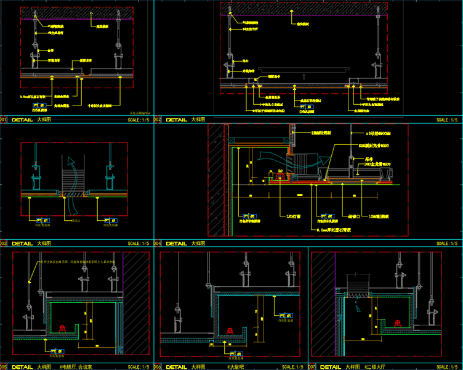Click right PT 02 tag in drawing 004
Image resolution: width=463 pixels, height=370 pixels.
[328, 216]
